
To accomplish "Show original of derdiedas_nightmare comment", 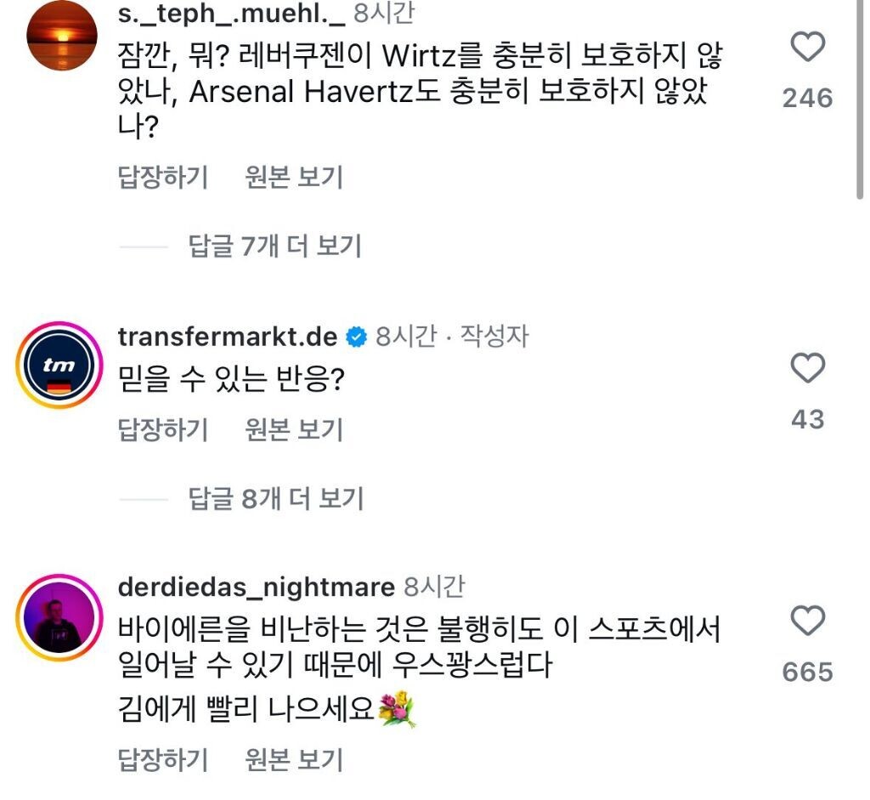I will 294,759.
